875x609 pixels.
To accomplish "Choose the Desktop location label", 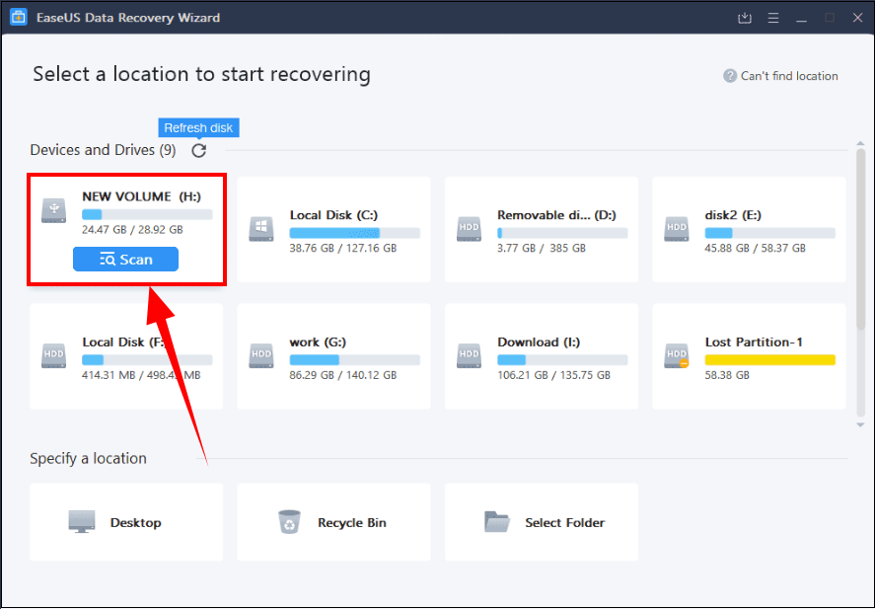I will 135,522.
